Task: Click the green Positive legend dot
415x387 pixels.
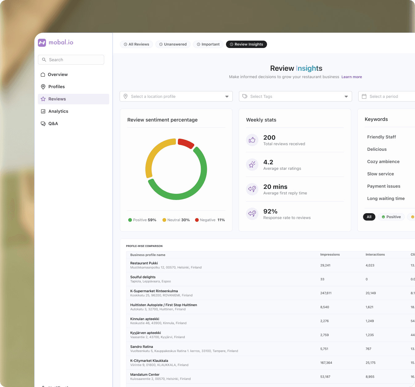Action: pyautogui.click(x=130, y=220)
